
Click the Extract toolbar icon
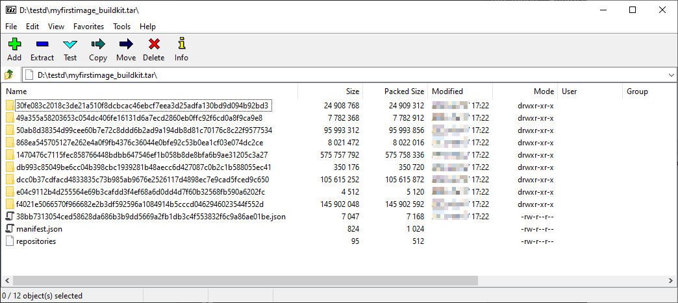click(42, 50)
